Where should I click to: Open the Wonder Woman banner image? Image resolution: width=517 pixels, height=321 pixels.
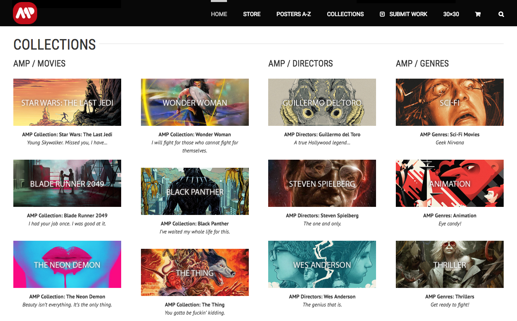pyautogui.click(x=195, y=102)
